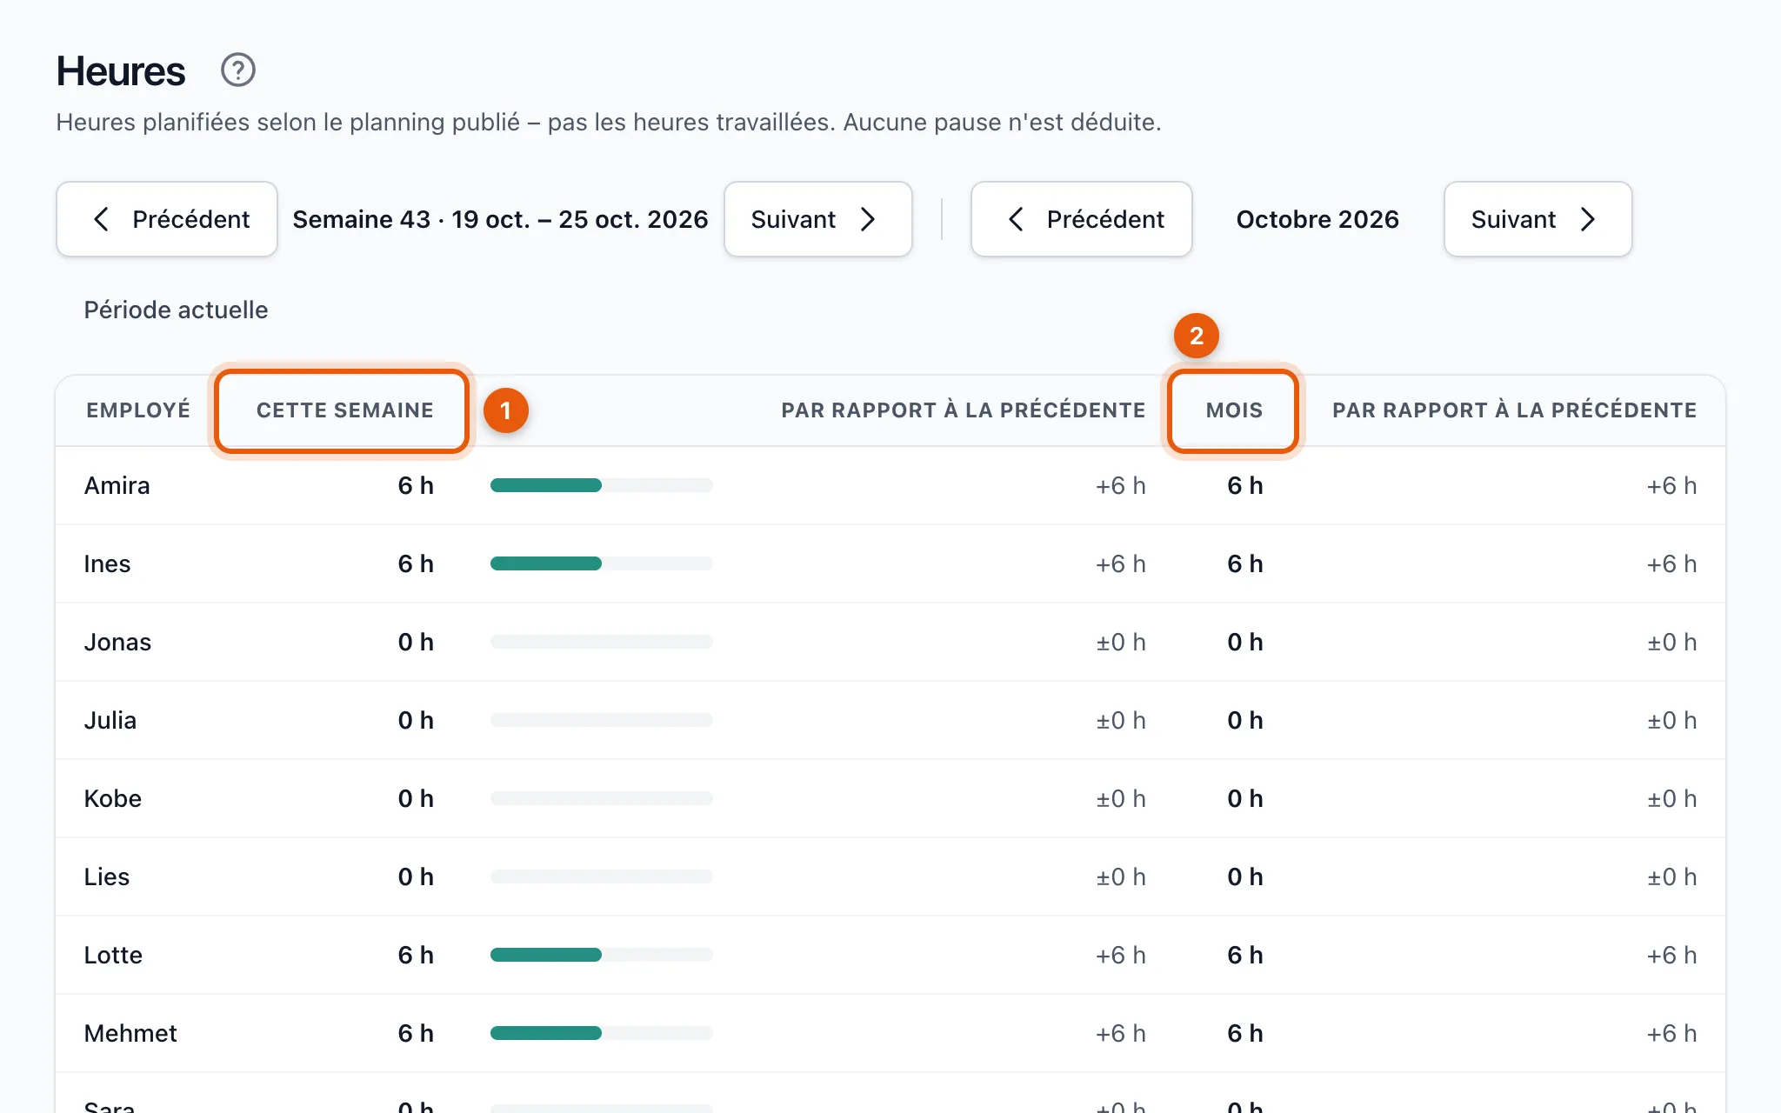Go to previous week with Précédent
Viewport: 1781px width, 1113px height.
[167, 219]
